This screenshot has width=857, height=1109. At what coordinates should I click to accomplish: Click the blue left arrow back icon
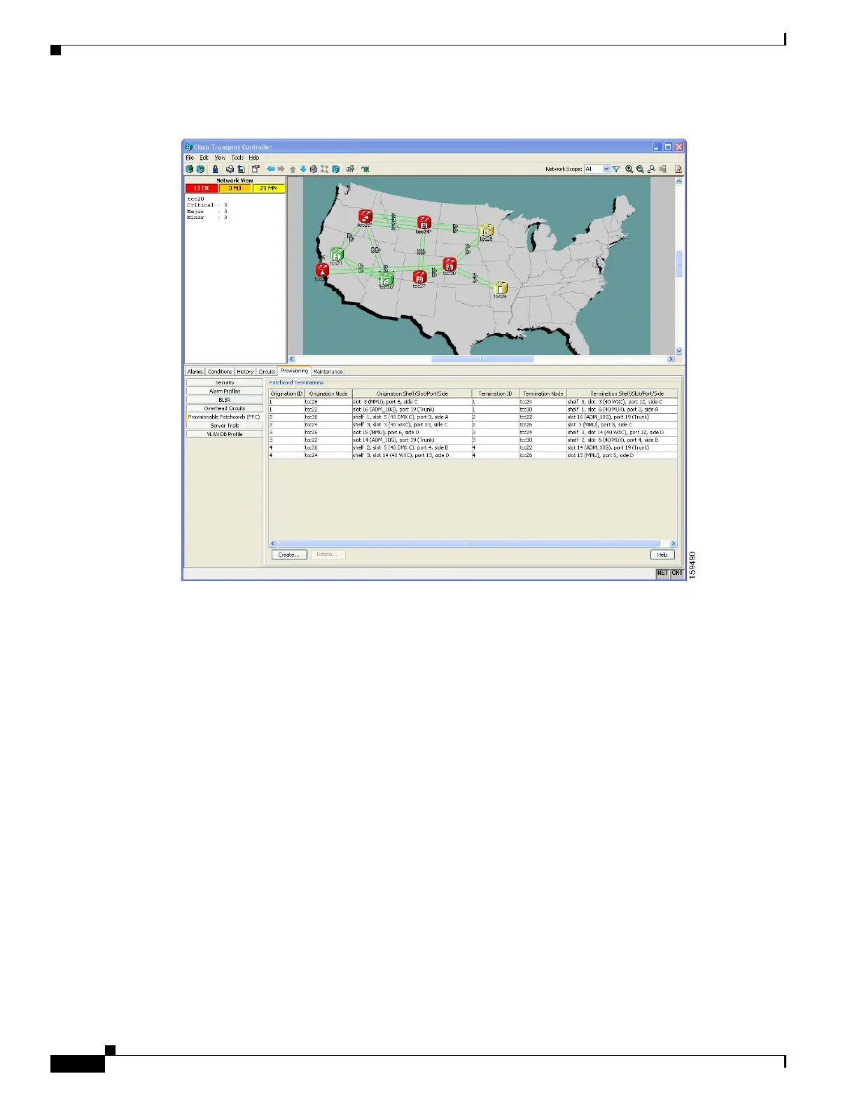(271, 169)
